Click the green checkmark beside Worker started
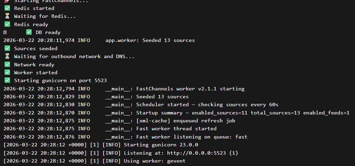 tap(7, 73)
